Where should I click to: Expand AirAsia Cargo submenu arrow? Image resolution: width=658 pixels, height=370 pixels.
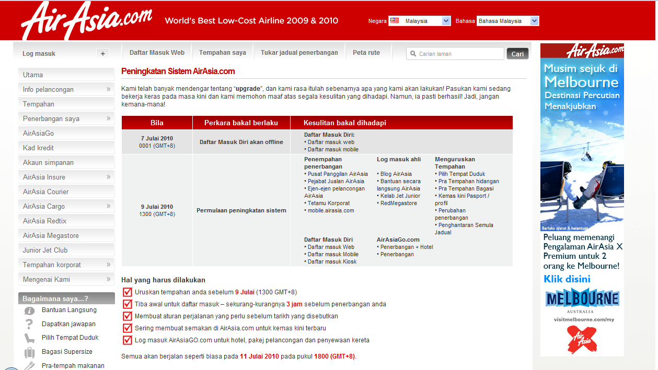(x=108, y=206)
